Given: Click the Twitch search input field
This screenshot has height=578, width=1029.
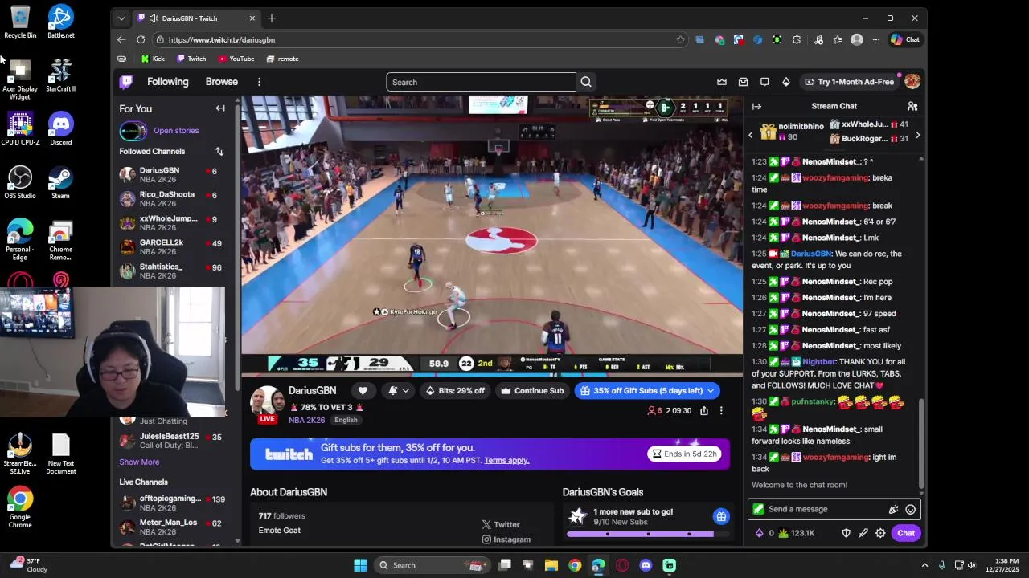Looking at the screenshot, I should point(481,82).
